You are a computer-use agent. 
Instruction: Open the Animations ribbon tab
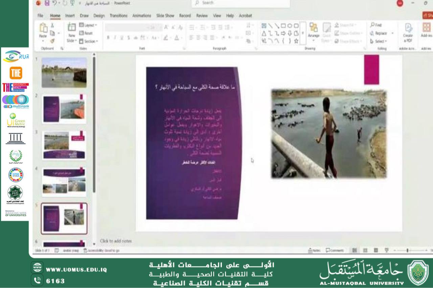point(142,16)
